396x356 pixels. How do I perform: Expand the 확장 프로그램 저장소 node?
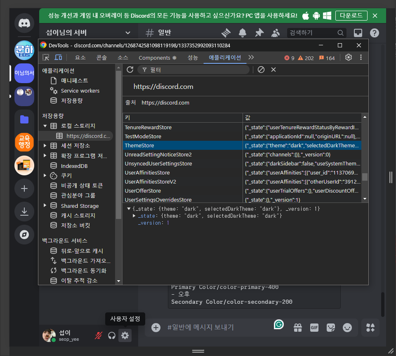click(x=45, y=156)
